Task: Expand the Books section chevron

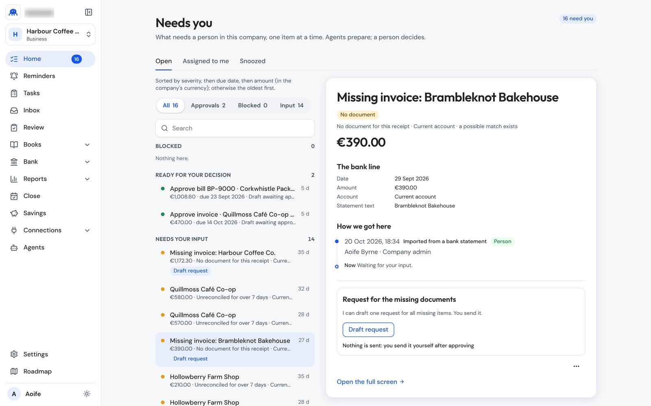Action: point(87,145)
